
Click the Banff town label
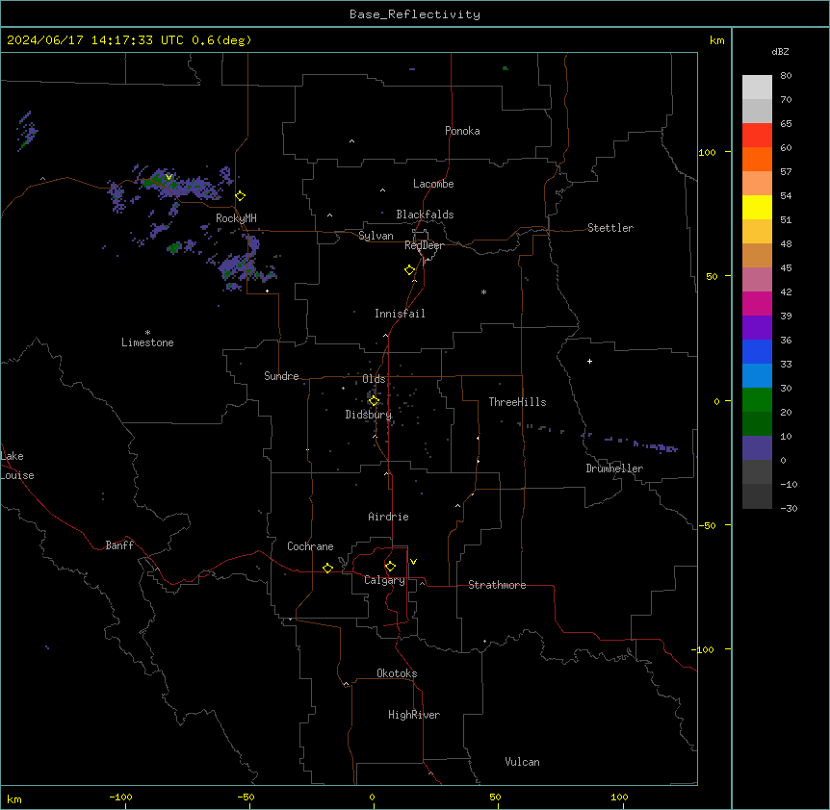pyautogui.click(x=119, y=545)
